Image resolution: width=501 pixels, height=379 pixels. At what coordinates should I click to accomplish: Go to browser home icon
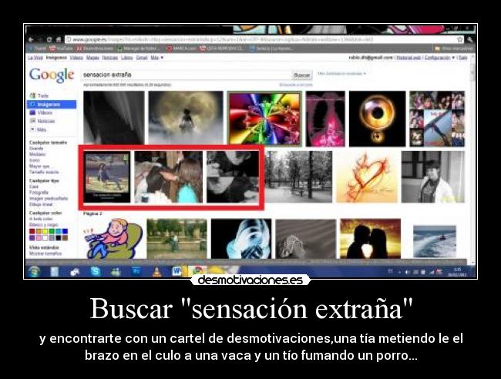58,39
